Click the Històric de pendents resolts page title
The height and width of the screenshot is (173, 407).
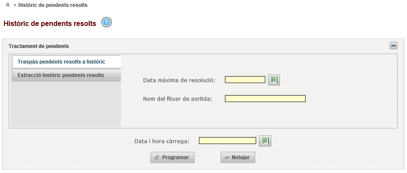tap(50, 23)
